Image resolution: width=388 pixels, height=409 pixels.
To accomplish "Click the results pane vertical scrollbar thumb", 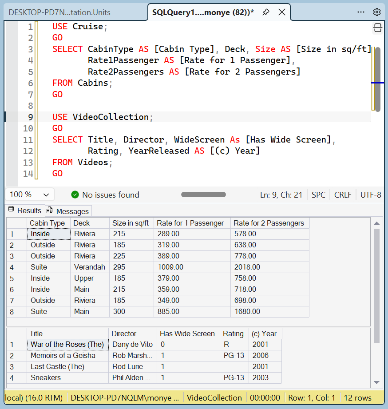I will (376, 286).
